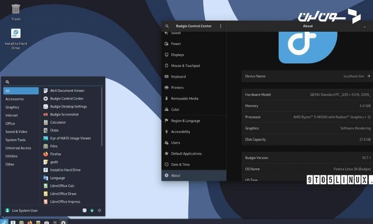Open Power settings panel
Image resolution: width=373 pixels, height=224 pixels.
tap(194, 44)
